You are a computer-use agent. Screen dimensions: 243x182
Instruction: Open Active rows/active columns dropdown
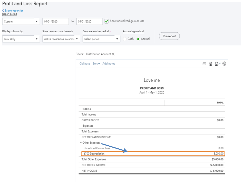pyautogui.click(x=61, y=39)
